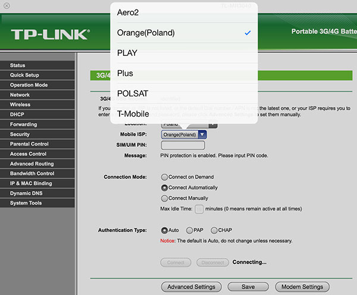Open Bandwidth Control in sidebar
Image resolution: width=357 pixels, height=295 pixels.
pyautogui.click(x=37, y=174)
